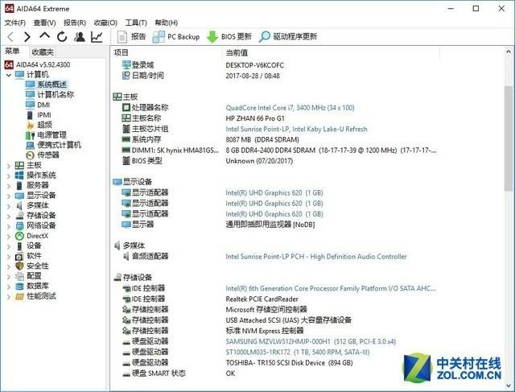Click the TOSHIBA- TR150 SCSI Disk Device value
Viewport: 515px width, 392px height.
[289, 363]
